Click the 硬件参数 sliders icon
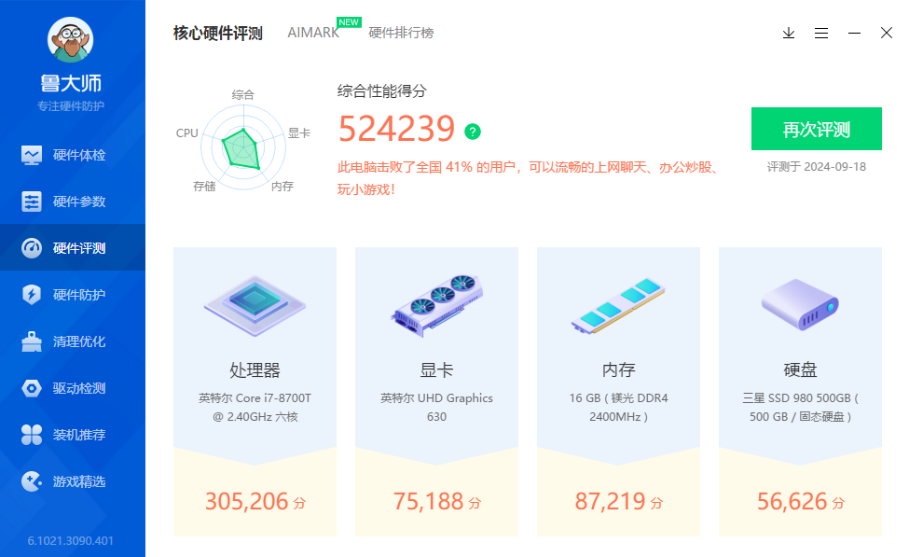This screenshot has height=557, width=909. click(32, 202)
